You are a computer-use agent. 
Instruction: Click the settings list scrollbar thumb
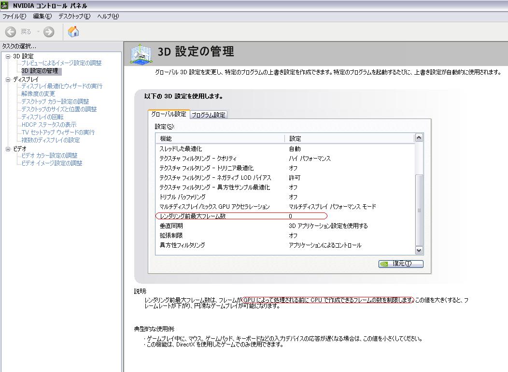[x=419, y=210]
